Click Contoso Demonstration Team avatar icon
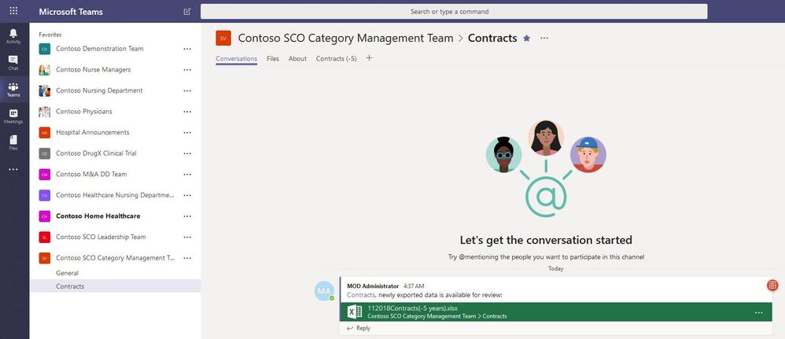Screen dimensions: 785x339 45,49
